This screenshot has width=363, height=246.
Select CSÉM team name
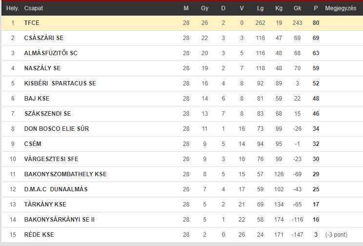pos(33,144)
